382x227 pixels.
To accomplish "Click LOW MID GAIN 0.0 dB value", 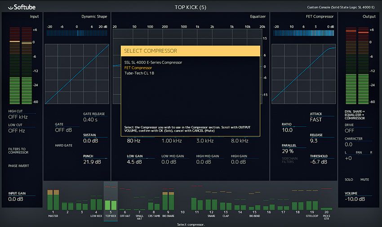I will click(x=169, y=162).
